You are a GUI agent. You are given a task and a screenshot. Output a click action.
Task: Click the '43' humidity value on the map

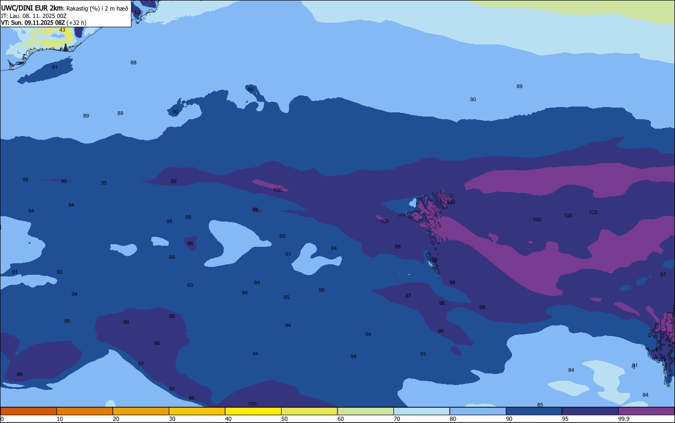pos(62,30)
